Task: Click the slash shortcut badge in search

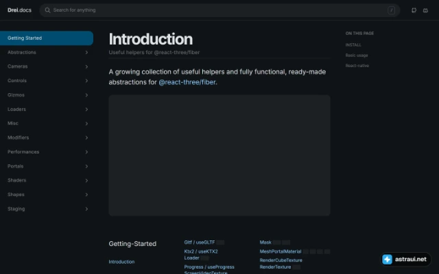Action: [391, 10]
